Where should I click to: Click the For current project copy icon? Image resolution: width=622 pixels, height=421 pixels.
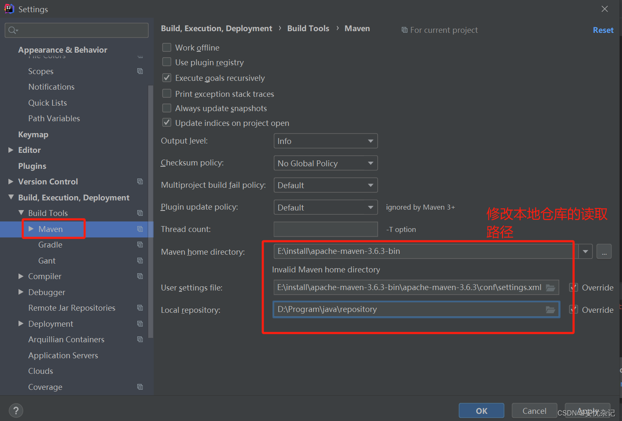tap(404, 30)
